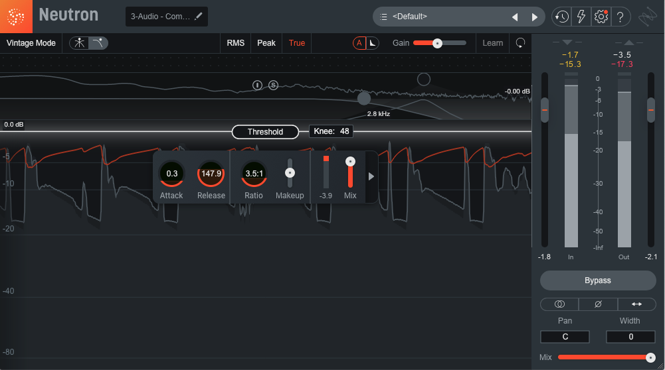Viewport: 665px width, 370px height.
Task: Adjust the global Mix slider
Action: pos(650,357)
